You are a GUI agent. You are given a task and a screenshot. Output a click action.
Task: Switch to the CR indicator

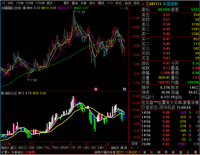click(73, 148)
